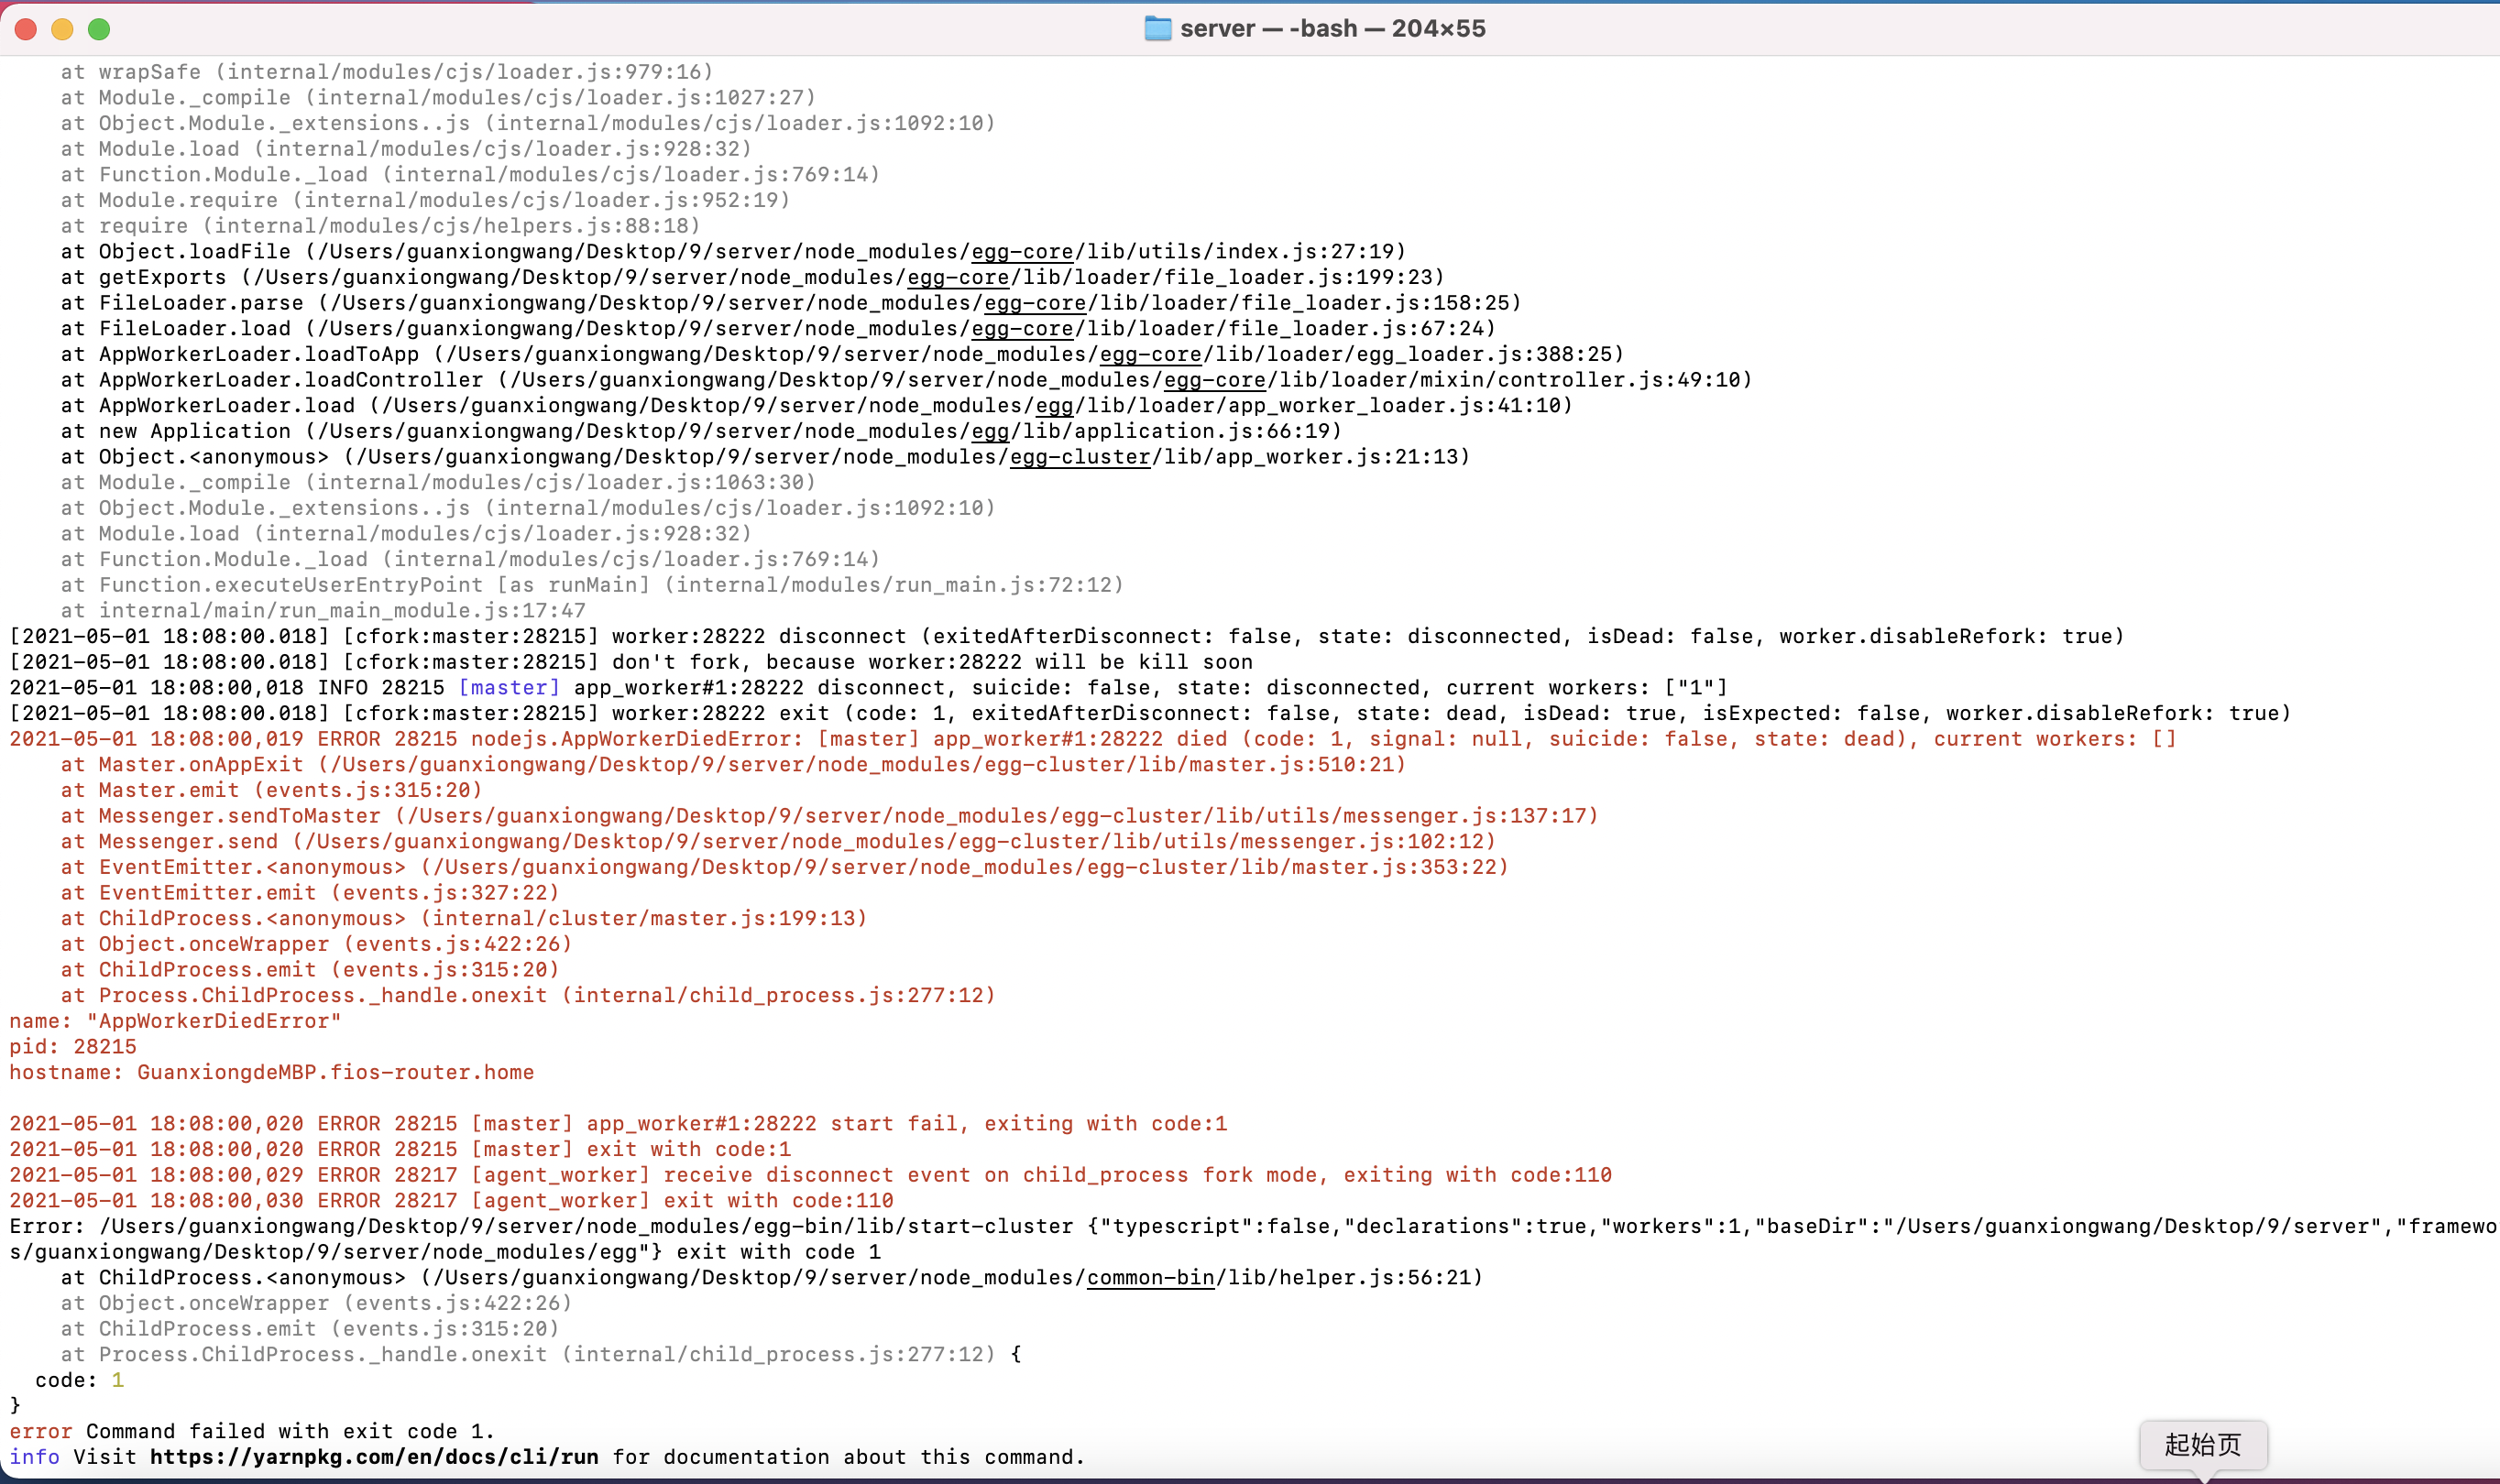The image size is (2500, 1484).
Task: Click underlined 'egg-core' in loadController line
Action: pyautogui.click(x=1214, y=380)
